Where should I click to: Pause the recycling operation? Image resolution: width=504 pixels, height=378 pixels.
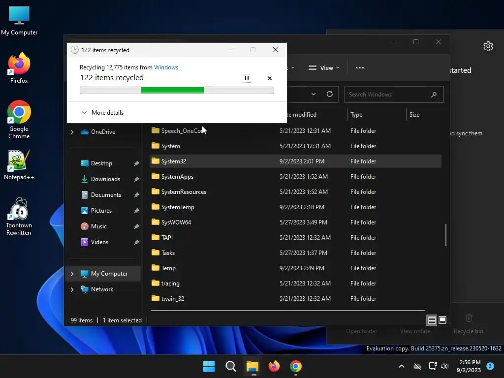click(247, 78)
